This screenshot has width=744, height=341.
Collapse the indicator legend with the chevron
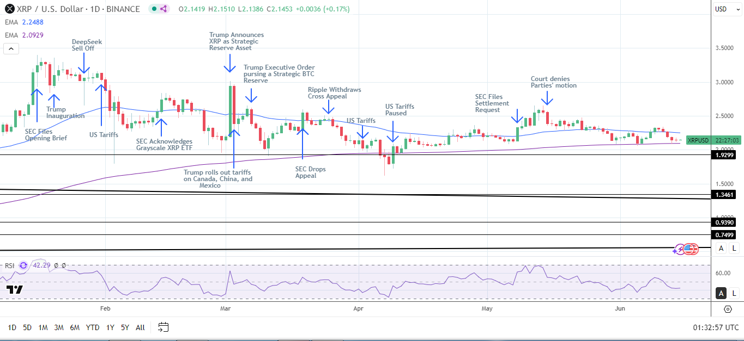11,49
